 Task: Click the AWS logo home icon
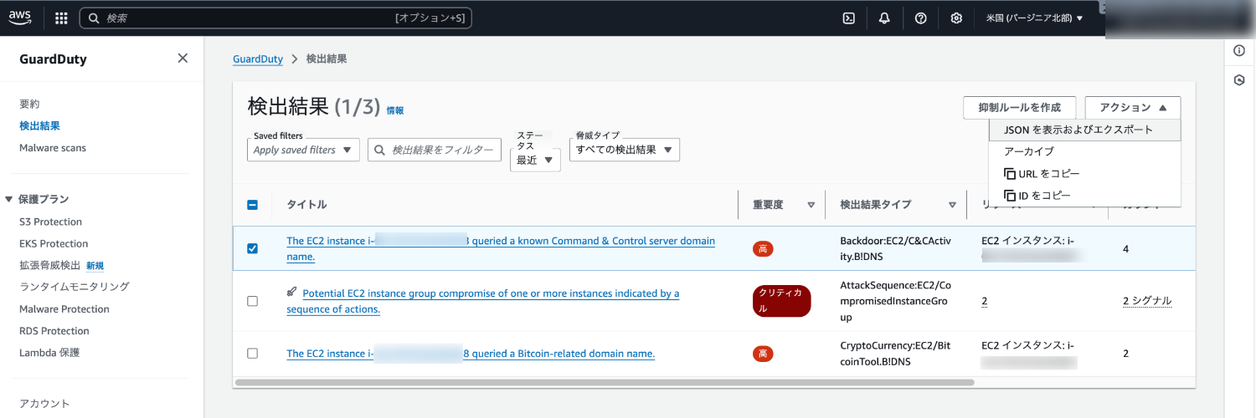(x=20, y=18)
